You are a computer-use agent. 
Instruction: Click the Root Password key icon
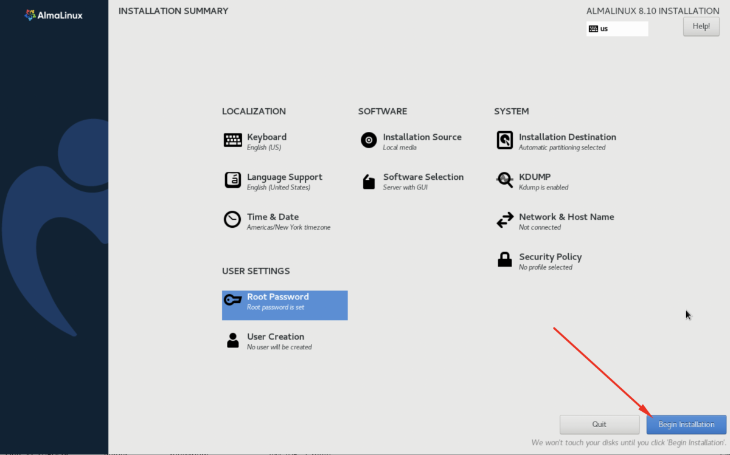232,300
